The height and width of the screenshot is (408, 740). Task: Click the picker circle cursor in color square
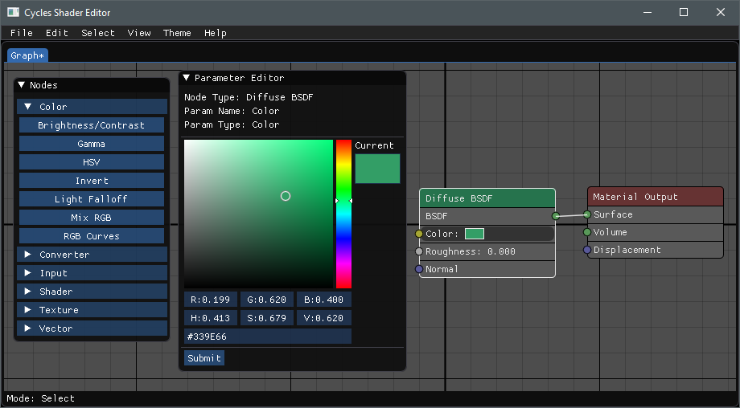point(286,196)
